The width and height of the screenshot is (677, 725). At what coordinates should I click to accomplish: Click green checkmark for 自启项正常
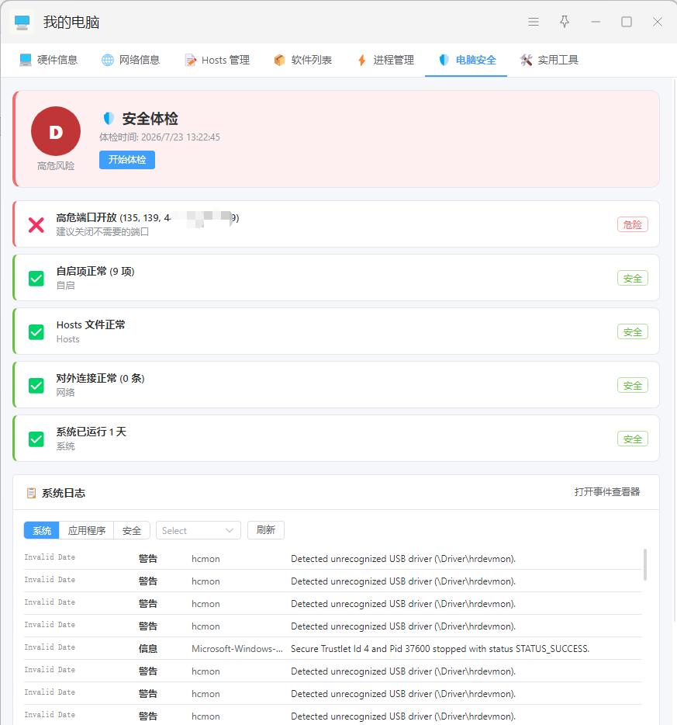36,279
